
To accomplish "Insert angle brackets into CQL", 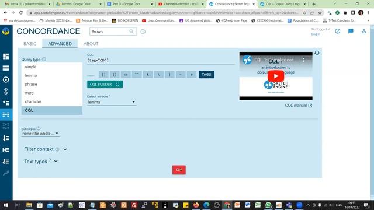I will tap(126, 75).
